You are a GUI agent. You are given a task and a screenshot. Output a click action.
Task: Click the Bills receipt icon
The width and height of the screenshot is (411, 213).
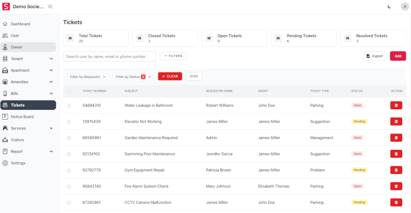[5, 93]
